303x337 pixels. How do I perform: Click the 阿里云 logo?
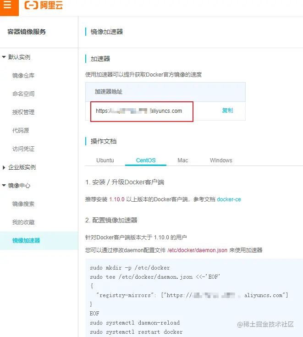[44, 5]
